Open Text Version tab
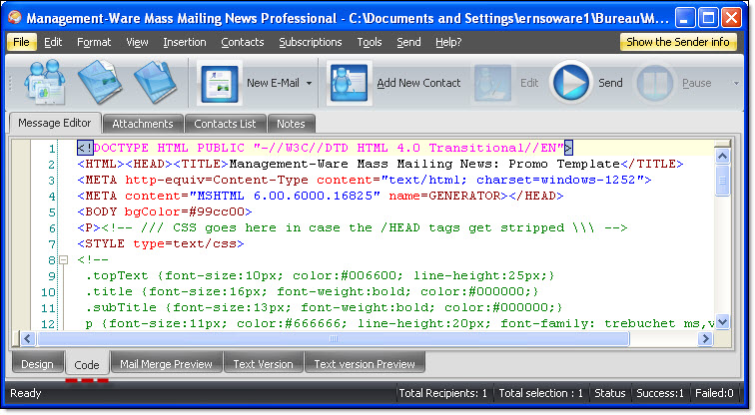The height and width of the screenshot is (415, 755). tap(264, 364)
